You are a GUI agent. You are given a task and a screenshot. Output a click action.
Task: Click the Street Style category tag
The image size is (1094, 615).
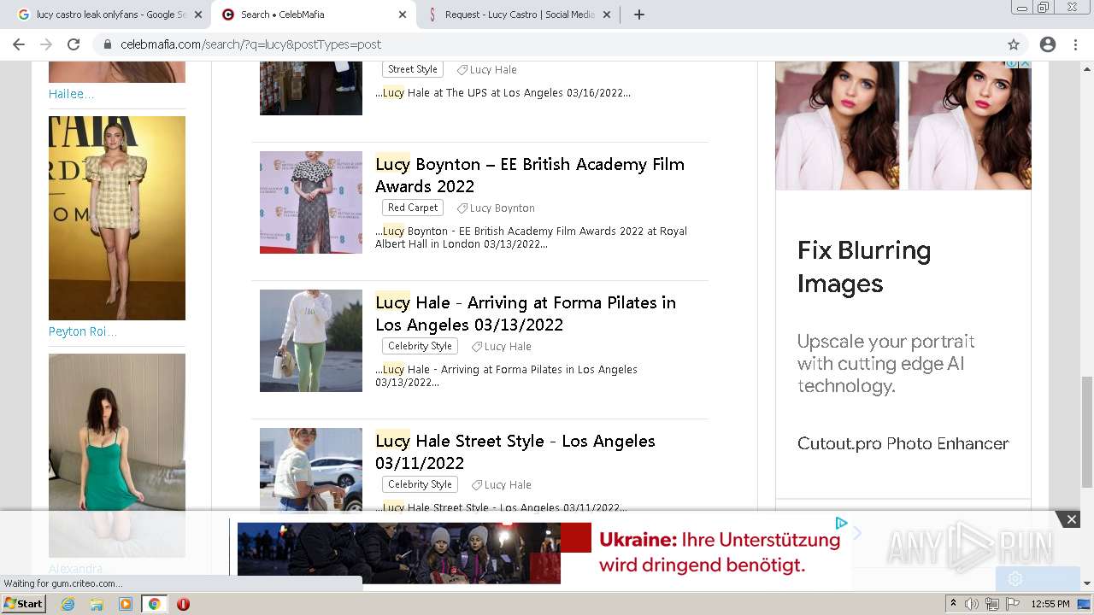413,69
